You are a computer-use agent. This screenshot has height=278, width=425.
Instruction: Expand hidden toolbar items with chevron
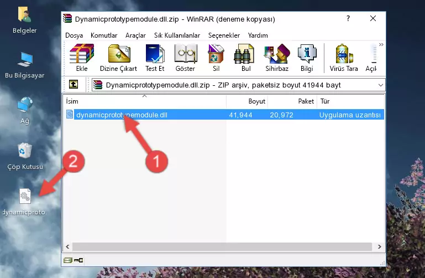(x=381, y=44)
